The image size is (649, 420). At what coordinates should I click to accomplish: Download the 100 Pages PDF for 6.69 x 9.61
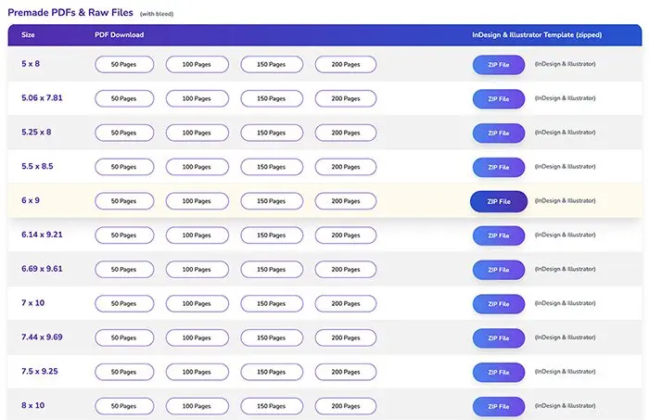(x=197, y=270)
